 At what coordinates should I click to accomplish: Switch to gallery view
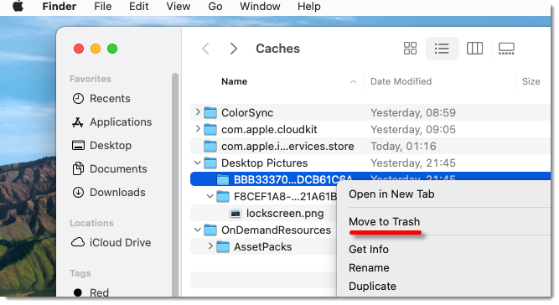pos(506,49)
